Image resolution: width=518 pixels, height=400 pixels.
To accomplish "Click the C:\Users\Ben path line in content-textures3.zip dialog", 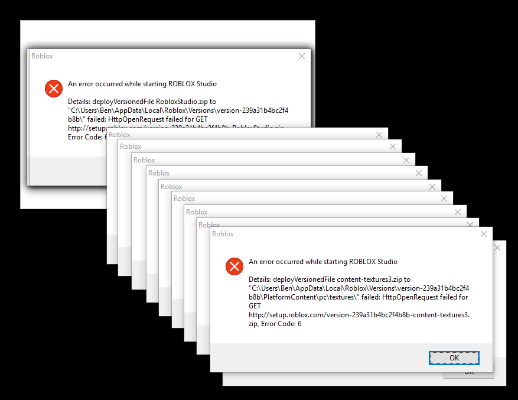I will pyautogui.click(x=359, y=288).
